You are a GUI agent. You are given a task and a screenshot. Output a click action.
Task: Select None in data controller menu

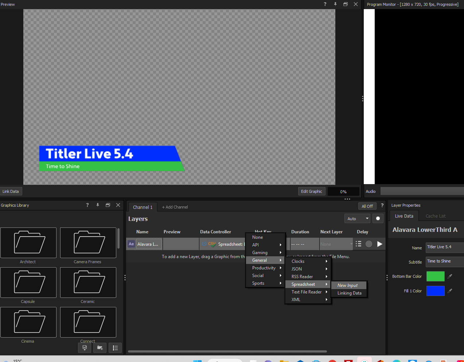click(x=265, y=237)
